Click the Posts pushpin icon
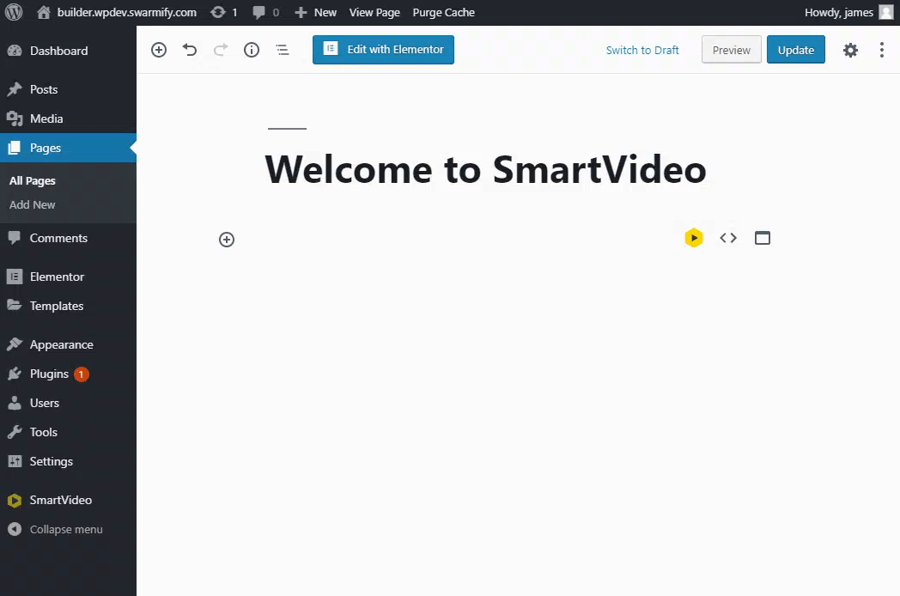Viewport: 900px width, 596px height. [15, 89]
